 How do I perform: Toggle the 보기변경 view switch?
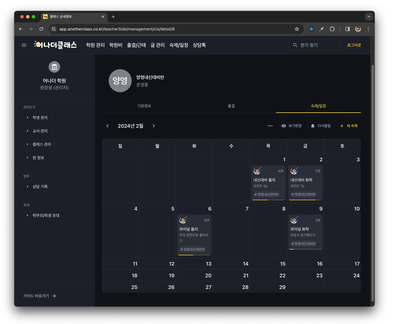coord(291,126)
